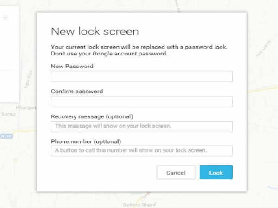The image size is (278, 208).
Task: Click the New lock screen heading
Action: 95,31
